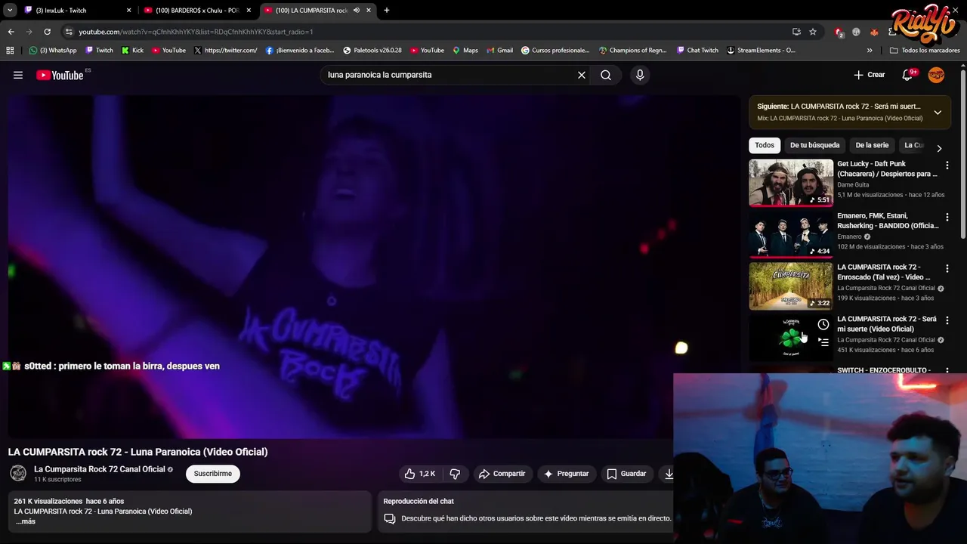Reload the page
The width and height of the screenshot is (967, 544).
[47, 32]
